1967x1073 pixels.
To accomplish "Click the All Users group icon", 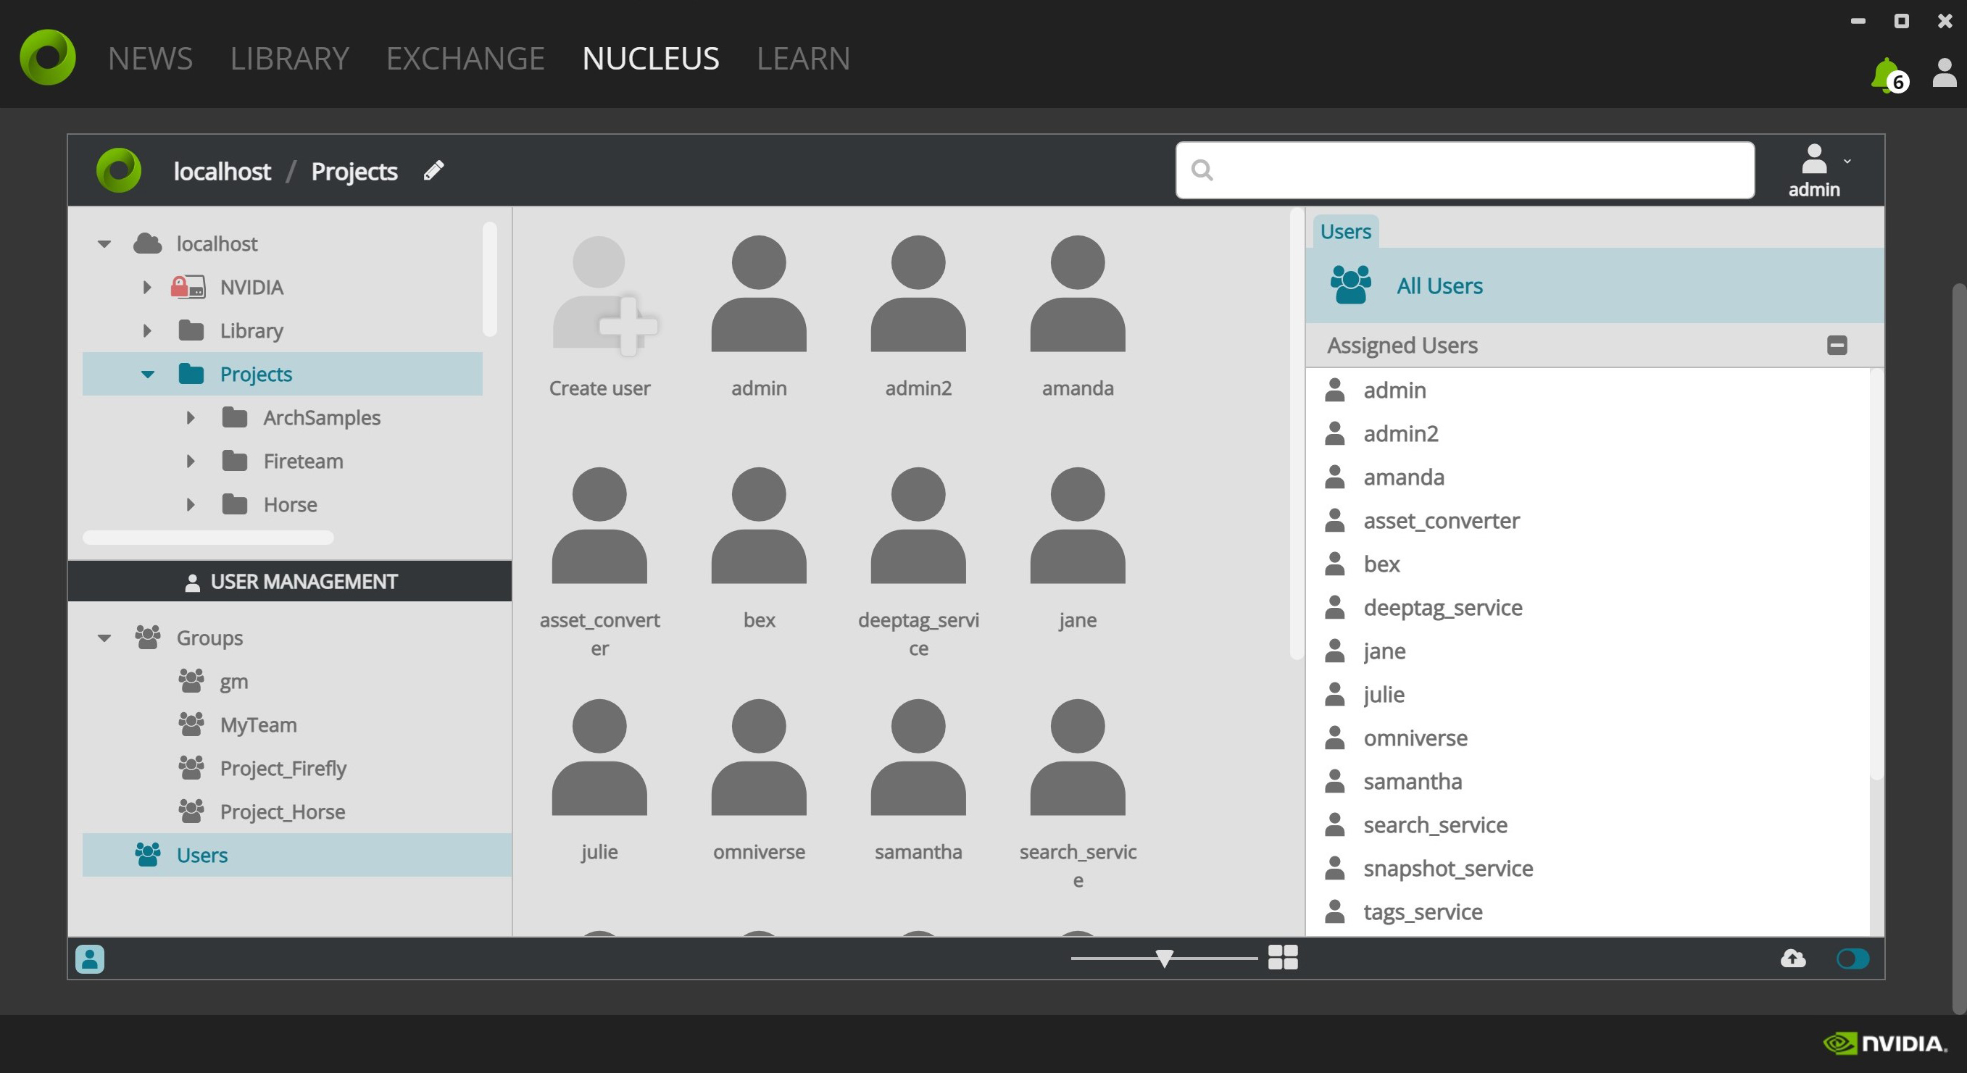I will click(1350, 285).
